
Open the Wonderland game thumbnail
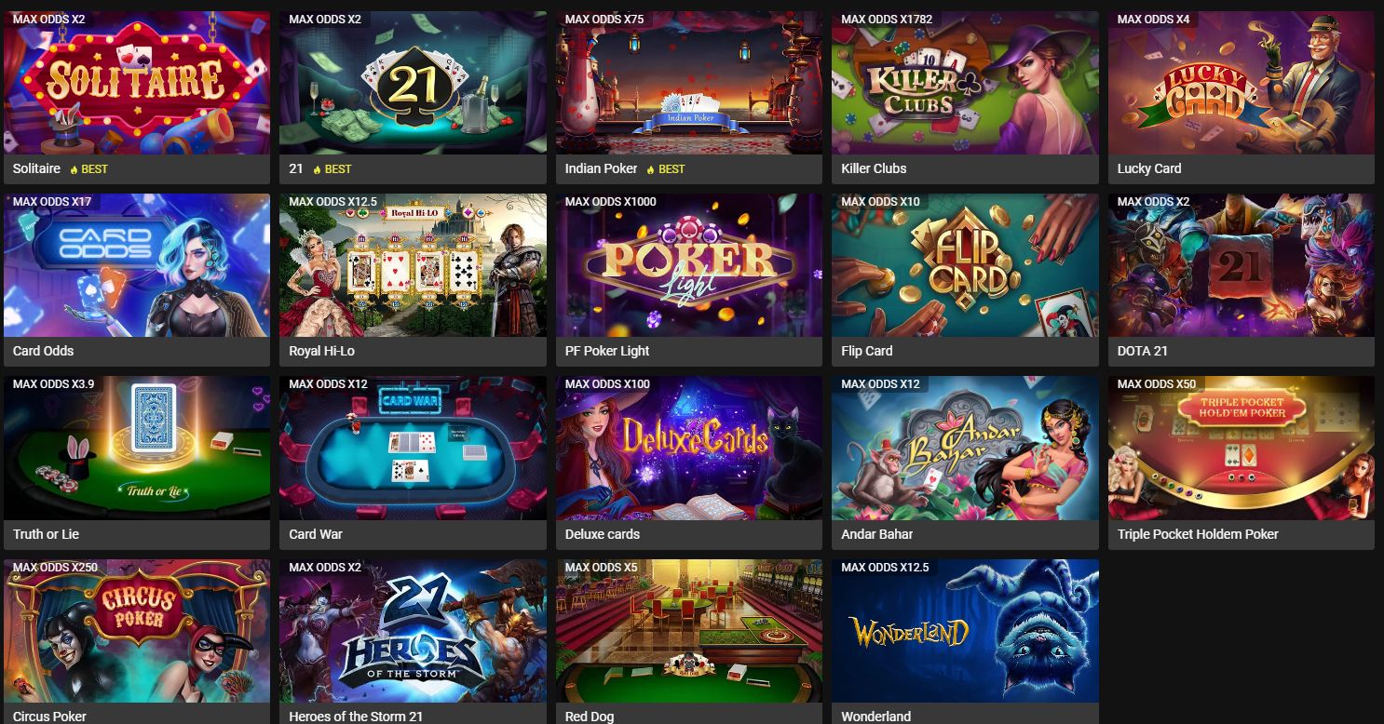click(x=965, y=631)
